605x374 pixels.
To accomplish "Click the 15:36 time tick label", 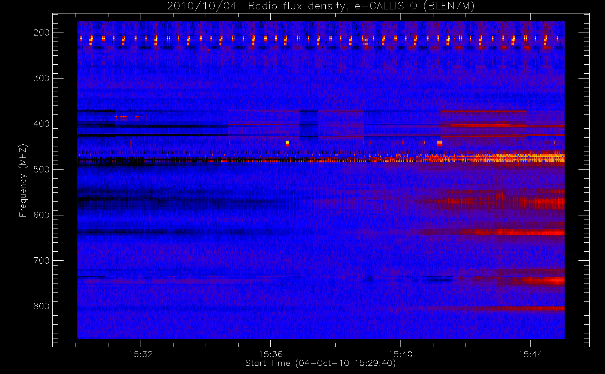I will 271,354.
